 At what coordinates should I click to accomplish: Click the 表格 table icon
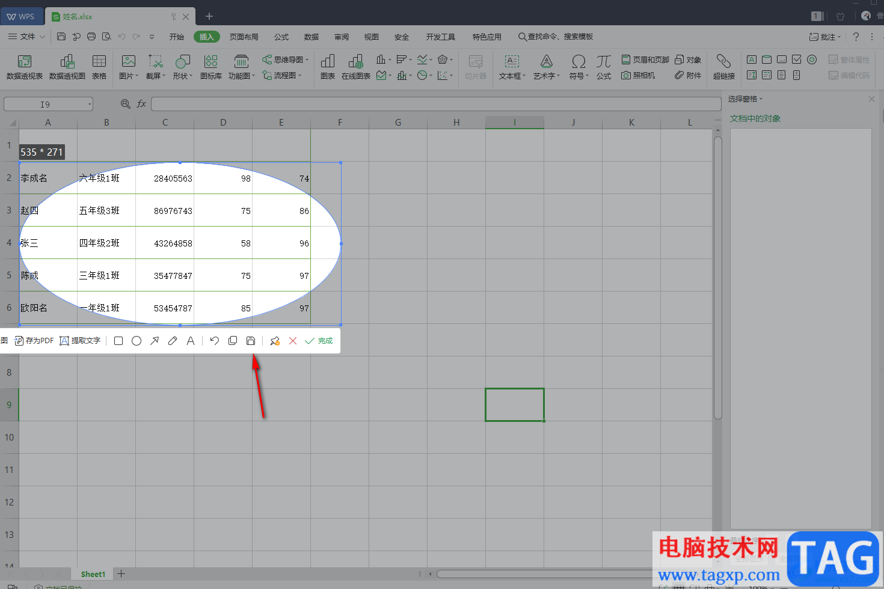tap(99, 67)
